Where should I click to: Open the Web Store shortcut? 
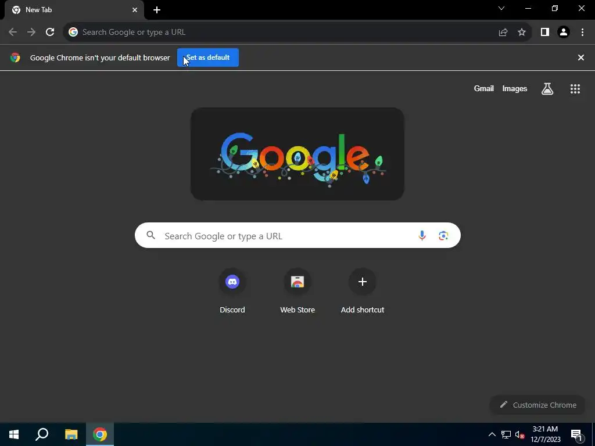297,292
